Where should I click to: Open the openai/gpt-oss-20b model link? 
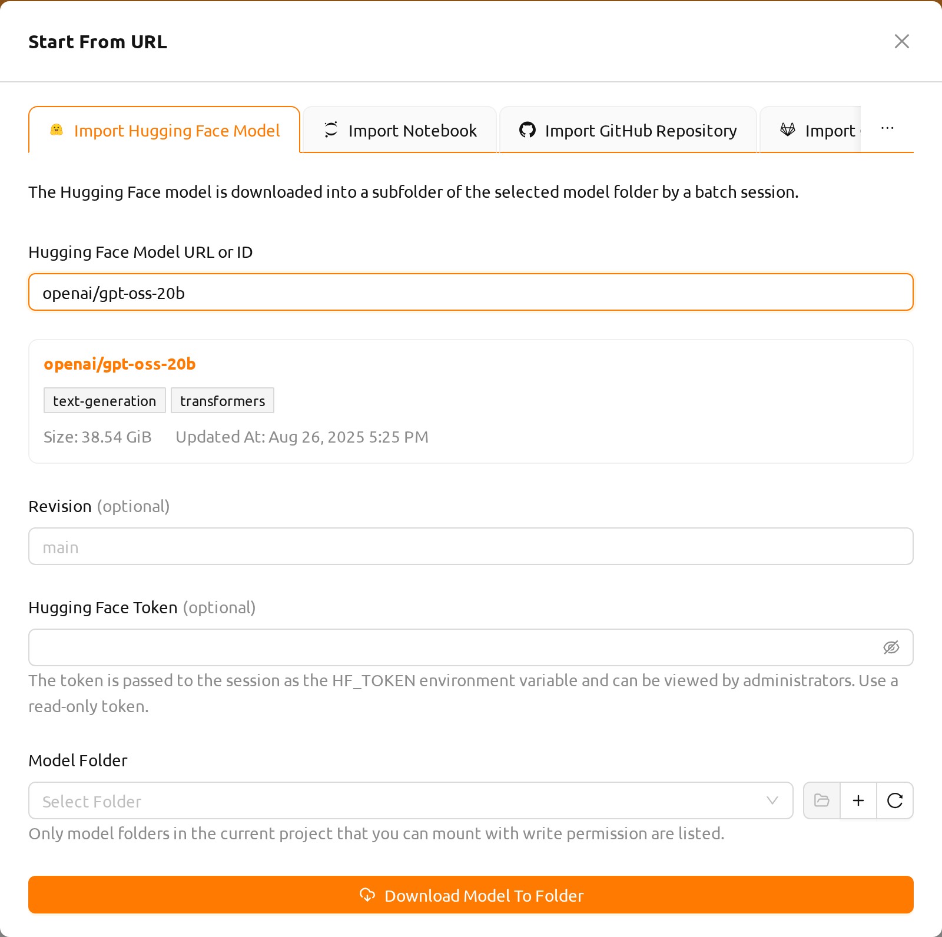click(x=120, y=364)
